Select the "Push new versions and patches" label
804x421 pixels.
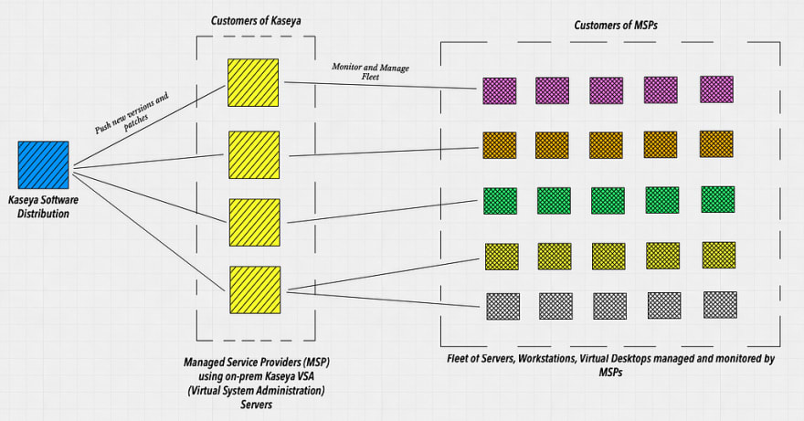[x=133, y=115]
